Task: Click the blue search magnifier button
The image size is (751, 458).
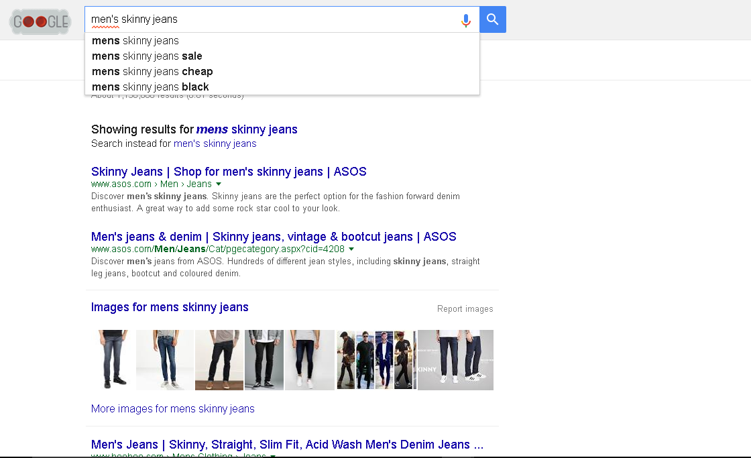Action: coord(492,19)
